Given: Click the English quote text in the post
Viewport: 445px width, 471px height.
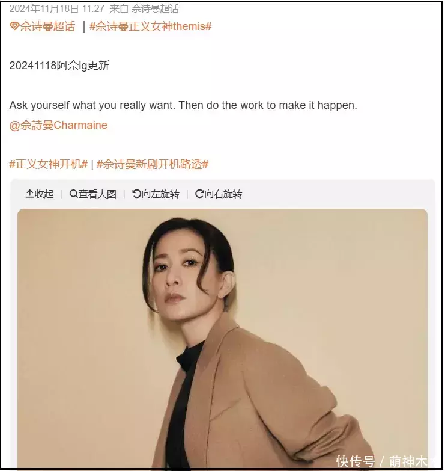Looking at the screenshot, I should click(183, 105).
